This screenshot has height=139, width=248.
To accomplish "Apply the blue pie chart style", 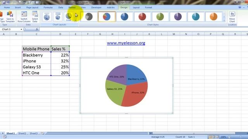I will click(124, 17).
